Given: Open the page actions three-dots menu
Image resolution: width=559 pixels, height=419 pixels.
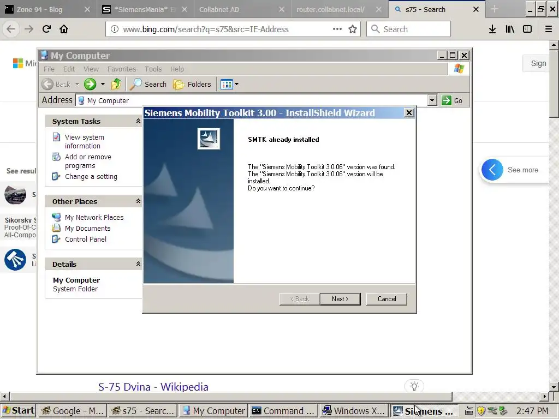Looking at the screenshot, I should click(x=337, y=29).
